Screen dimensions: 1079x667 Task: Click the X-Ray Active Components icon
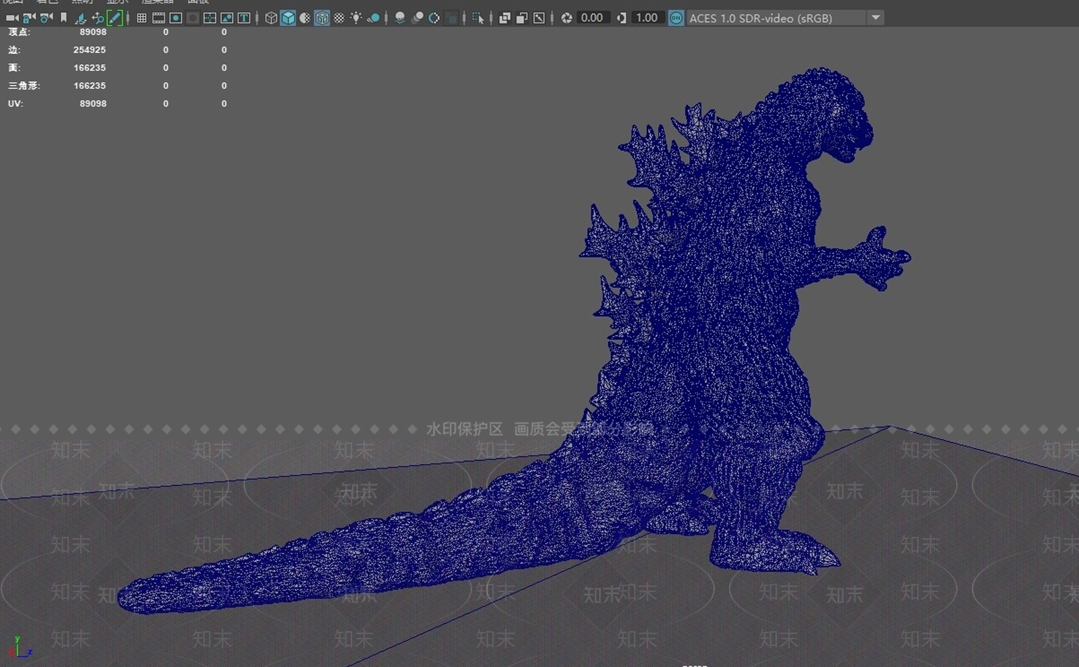pyautogui.click(x=522, y=18)
